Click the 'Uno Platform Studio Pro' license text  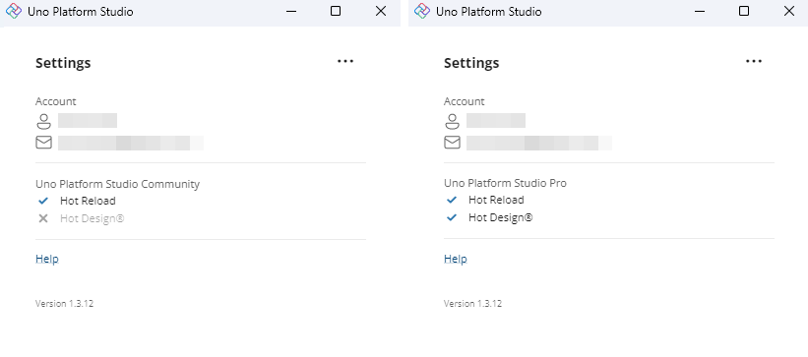coord(505,183)
